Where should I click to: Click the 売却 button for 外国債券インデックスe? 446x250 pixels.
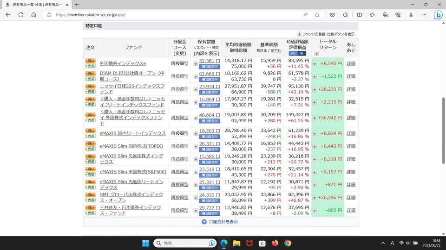(x=91, y=66)
